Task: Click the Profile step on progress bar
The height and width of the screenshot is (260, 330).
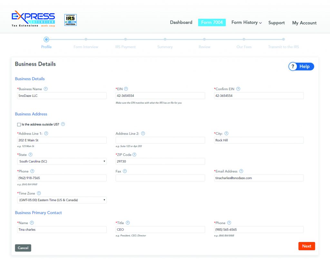Action: tap(46, 40)
